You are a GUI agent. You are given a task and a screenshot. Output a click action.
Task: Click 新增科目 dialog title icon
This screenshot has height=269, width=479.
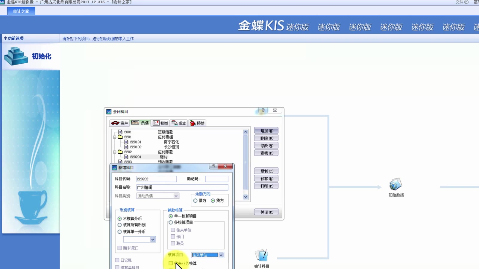pos(114,168)
